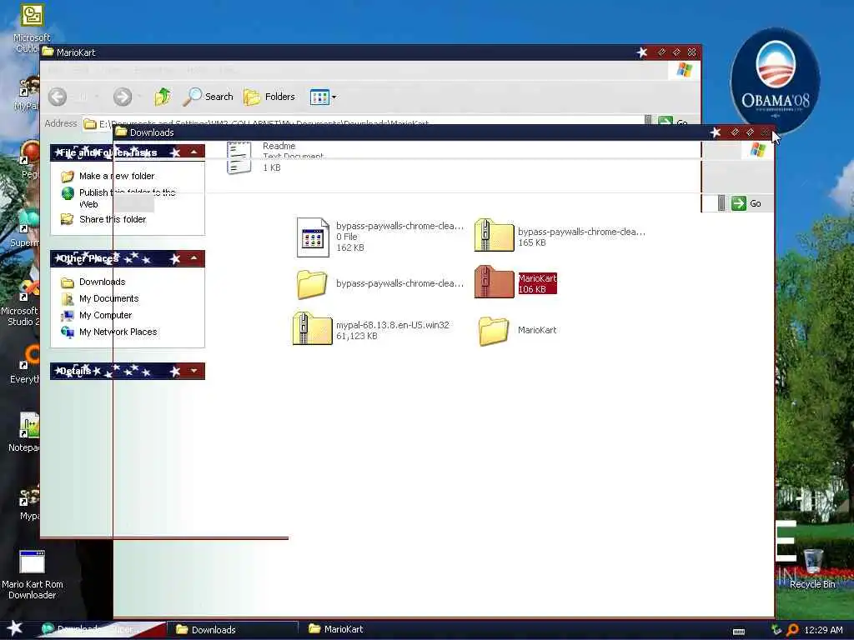
Task: Open address dropdown beside Downloads Go button
Action: (x=721, y=203)
